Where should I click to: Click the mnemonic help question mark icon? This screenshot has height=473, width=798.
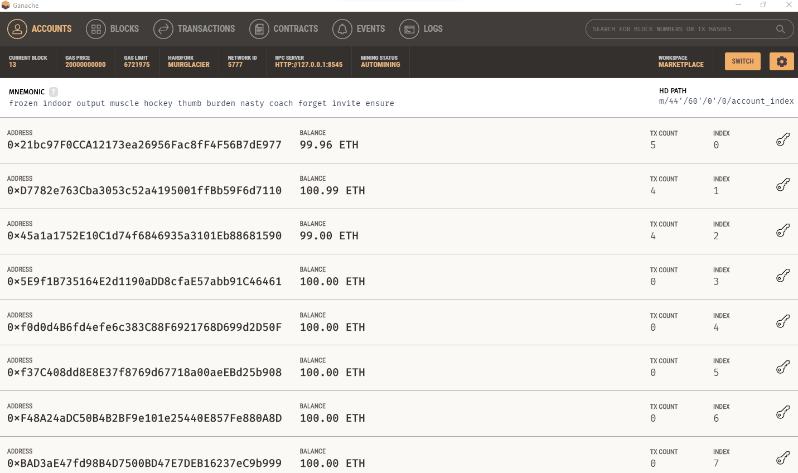54,92
